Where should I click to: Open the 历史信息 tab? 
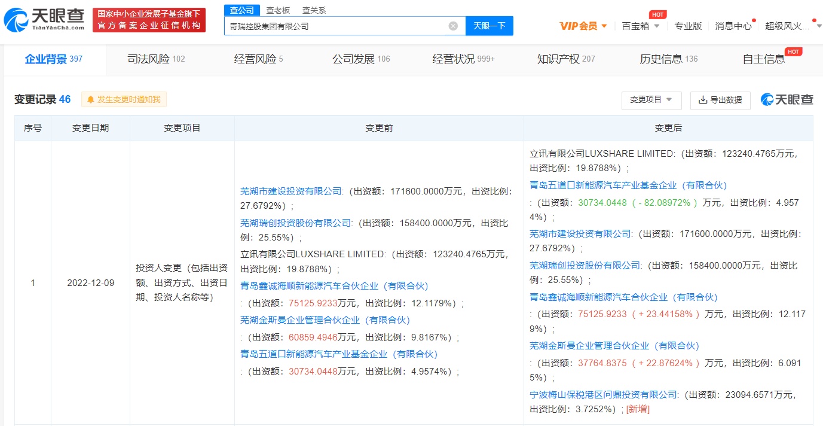click(x=668, y=59)
